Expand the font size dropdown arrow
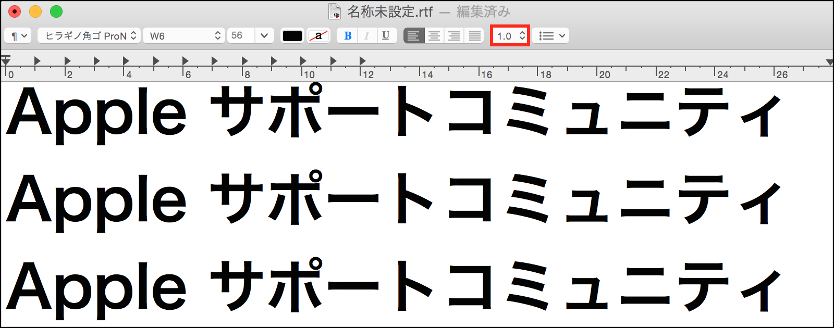Image resolution: width=834 pixels, height=328 pixels. (x=264, y=35)
